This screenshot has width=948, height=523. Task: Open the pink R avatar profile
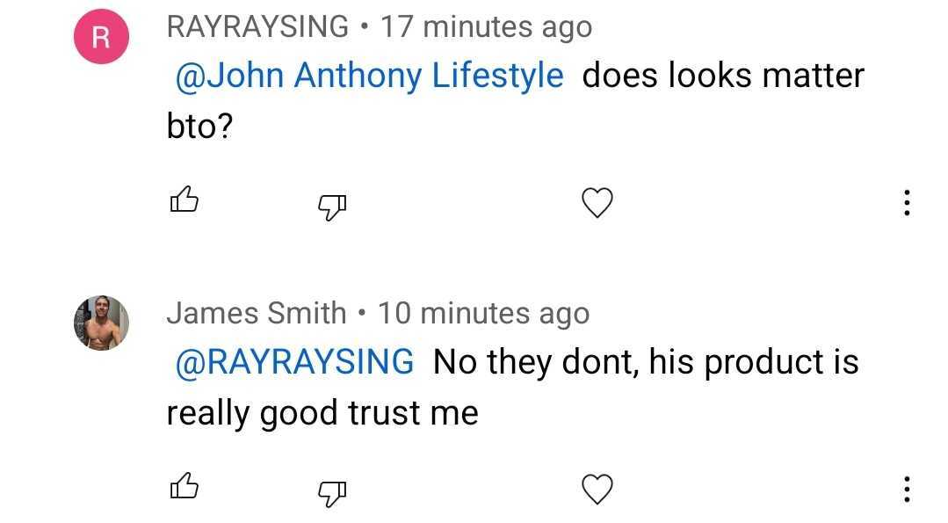(101, 39)
